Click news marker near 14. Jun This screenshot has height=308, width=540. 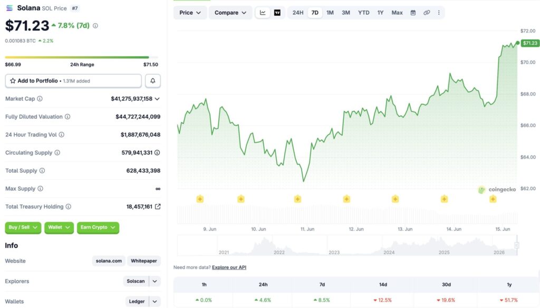[444, 198]
